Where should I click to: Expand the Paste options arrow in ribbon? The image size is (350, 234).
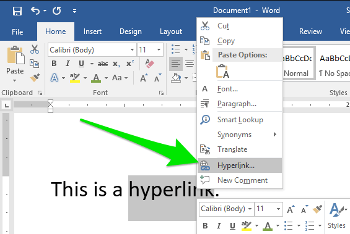coord(15,80)
